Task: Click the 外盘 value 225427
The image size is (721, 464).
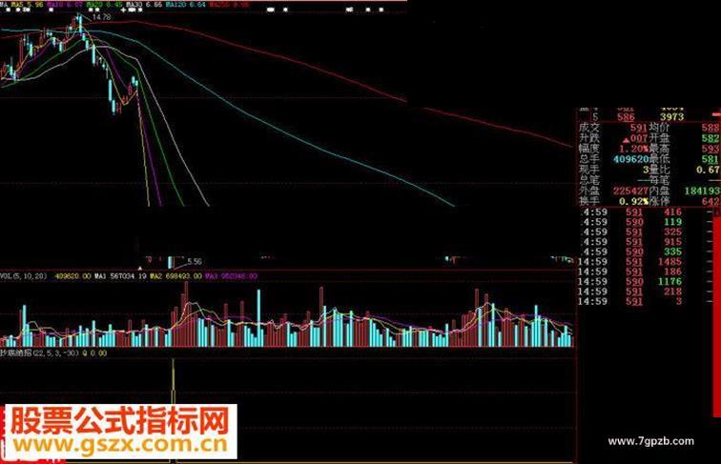Action: (x=630, y=191)
